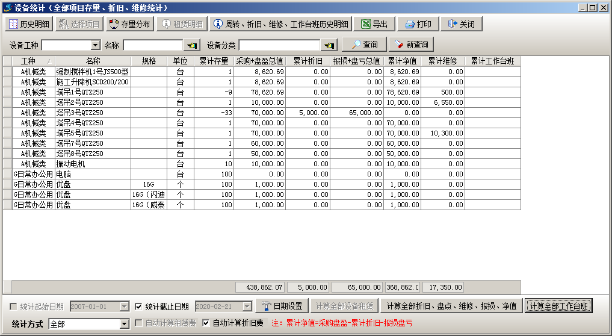Click the 规格 column header
The width and height of the screenshot is (612, 336).
point(149,61)
